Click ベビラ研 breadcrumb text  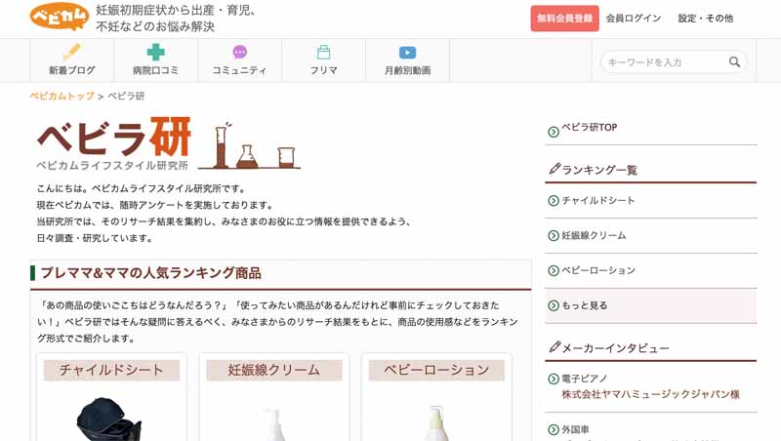126,96
